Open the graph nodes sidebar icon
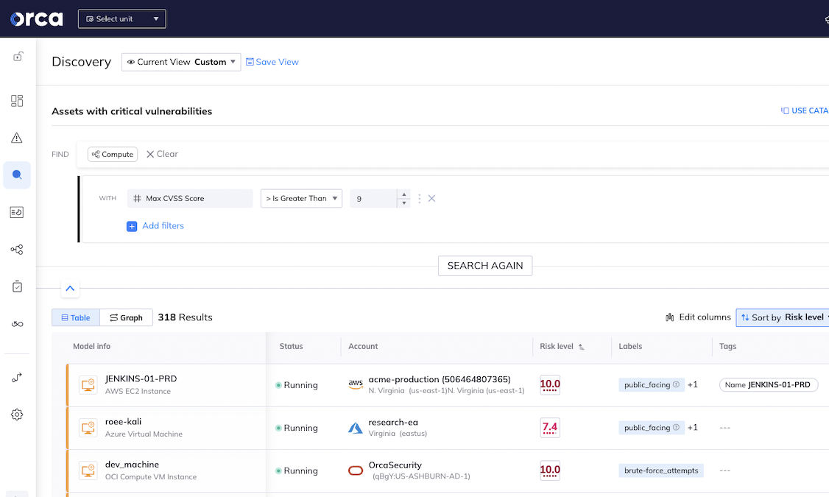This screenshot has height=497, width=829. (17, 250)
